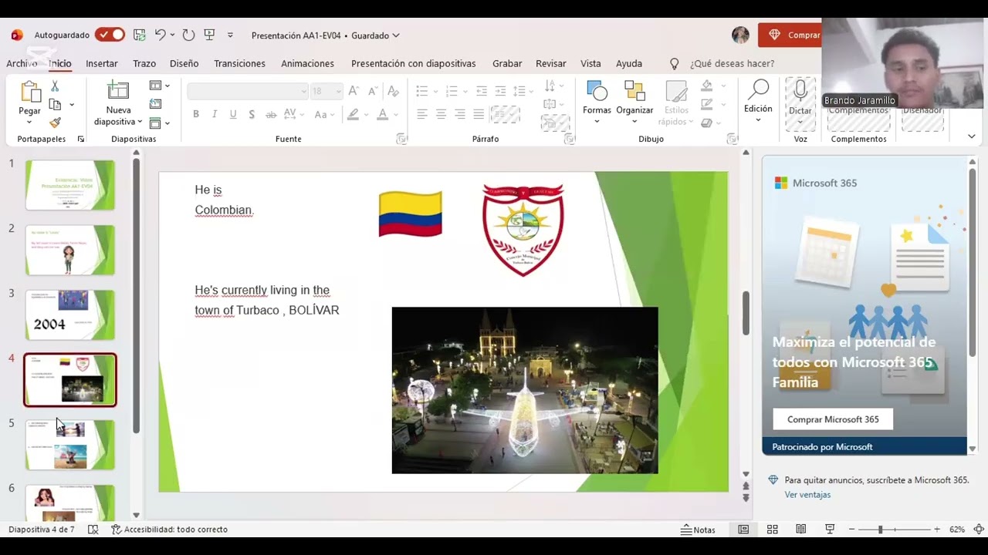The image size is (988, 555).
Task: Open the slide Layout dropdown
Action: (x=160, y=86)
